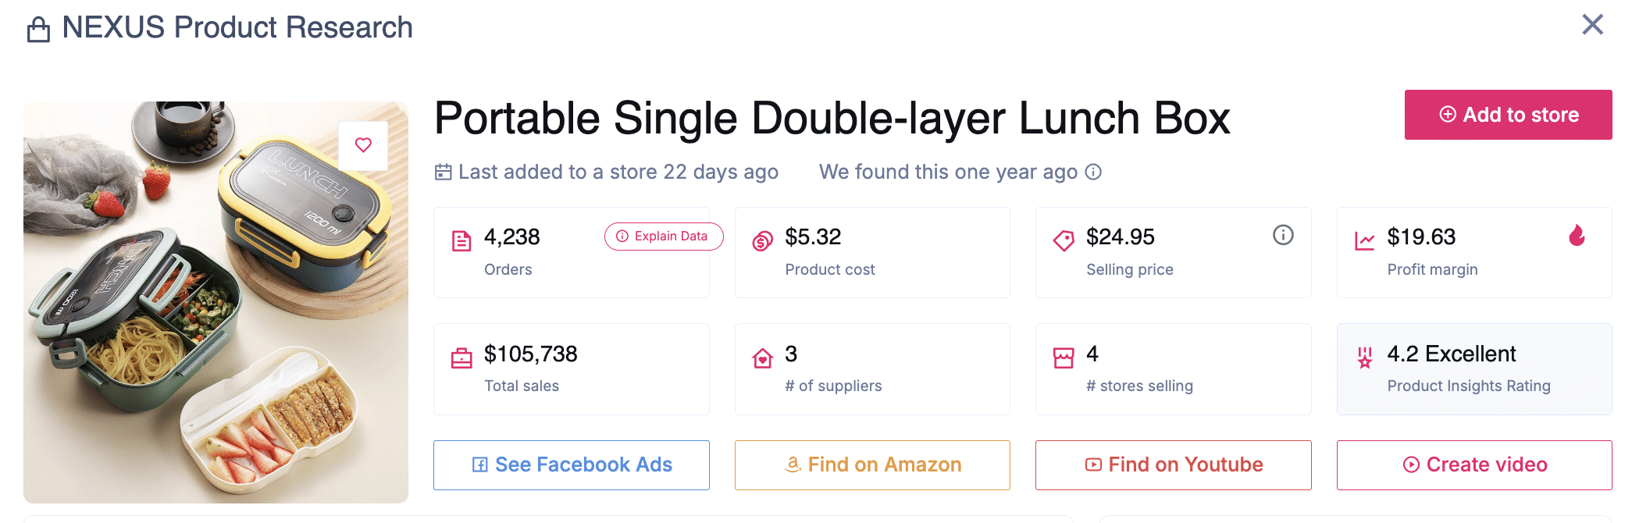The image size is (1632, 523).
Task: Click the Orders document icon
Action: (x=461, y=240)
